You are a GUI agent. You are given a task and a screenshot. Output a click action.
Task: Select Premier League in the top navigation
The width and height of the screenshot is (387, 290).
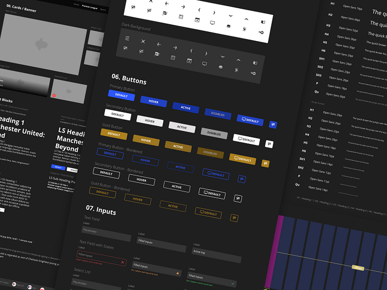90,7
